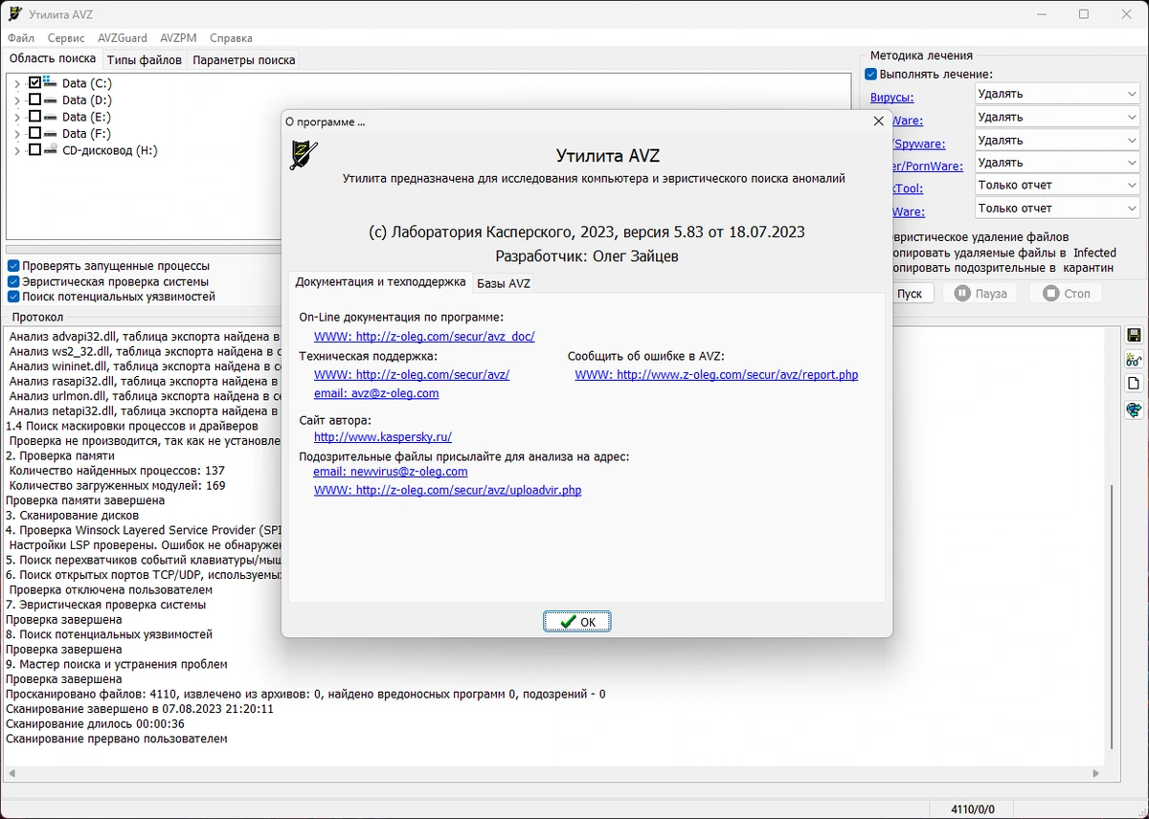Screen dimensions: 1149x819
Task: Open the PornWare action dropdown
Action: click(1057, 163)
